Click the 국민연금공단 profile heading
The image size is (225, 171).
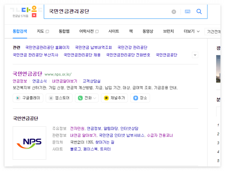point(25,118)
